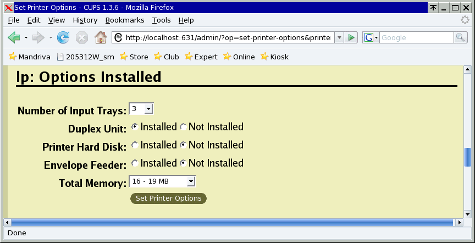Click the Forward arrow button

(38, 37)
